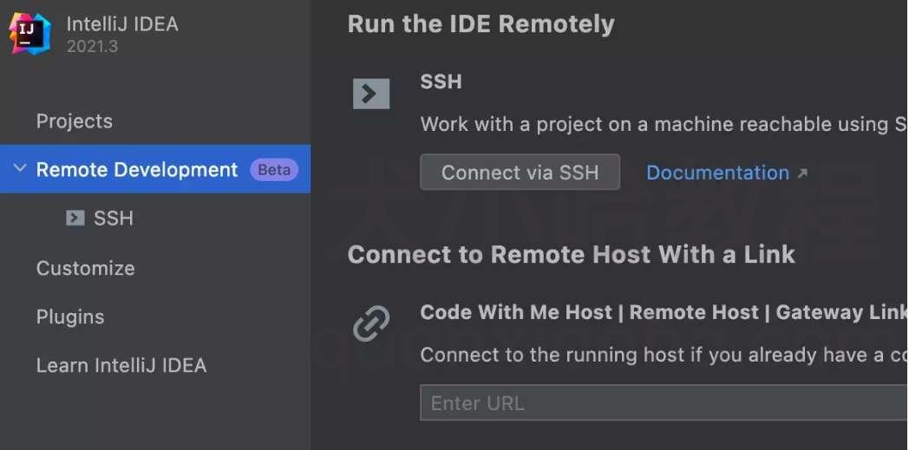Image resolution: width=909 pixels, height=450 pixels.
Task: Open the Projects section
Action: pos(75,121)
